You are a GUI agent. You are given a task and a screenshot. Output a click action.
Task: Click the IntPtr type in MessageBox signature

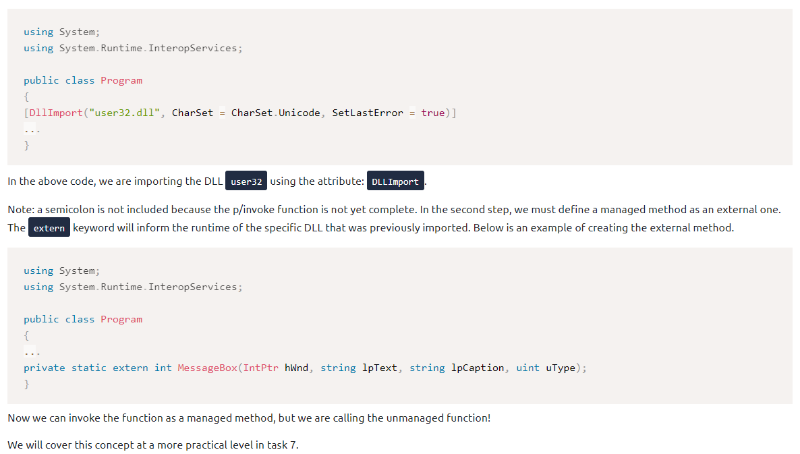click(260, 368)
